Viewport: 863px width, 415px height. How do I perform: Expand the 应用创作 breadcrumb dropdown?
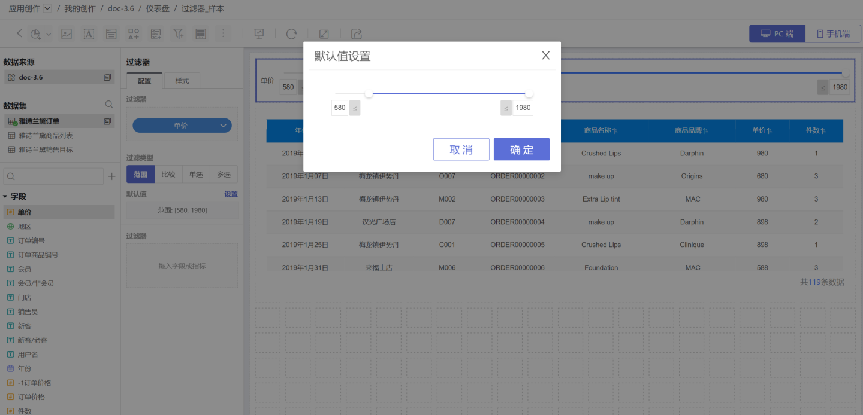(x=47, y=8)
